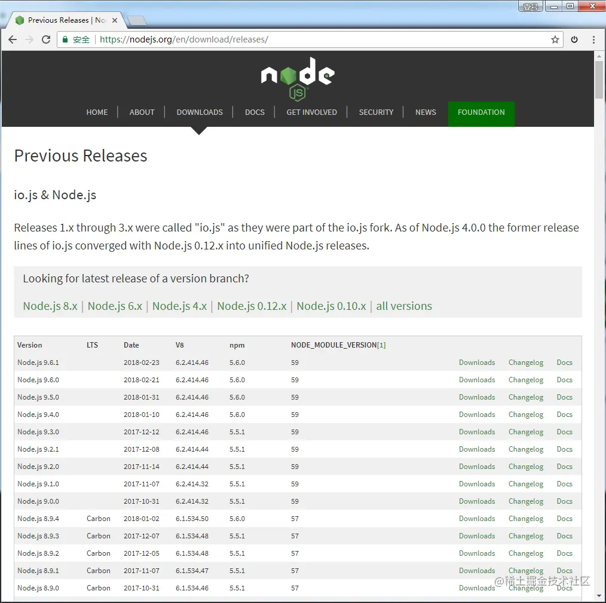Open Downloads for Node.js 9.6.0
This screenshot has width=606, height=603.
pos(477,380)
